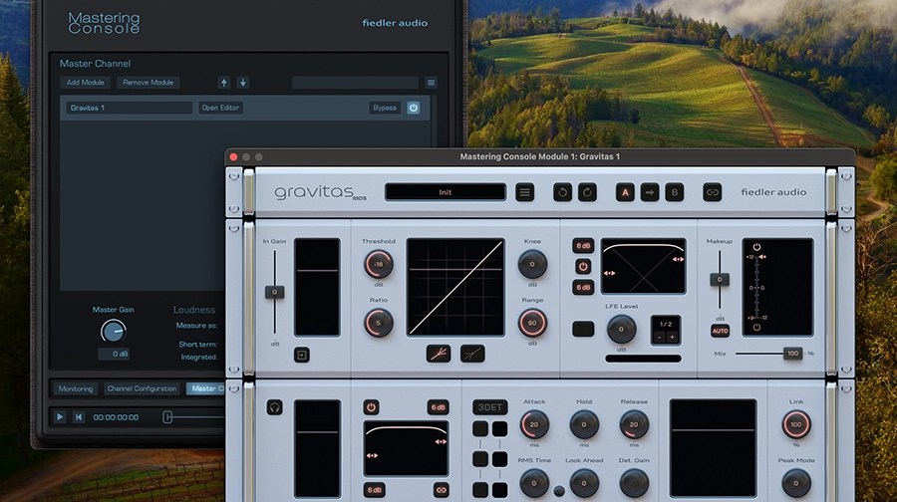Click the Threshold knob

[x=378, y=264]
